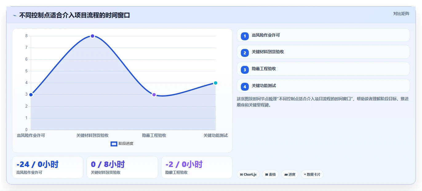The image size is (422, 191).
Task: Click the 阶段进度 legend color box
Action: pos(114,144)
